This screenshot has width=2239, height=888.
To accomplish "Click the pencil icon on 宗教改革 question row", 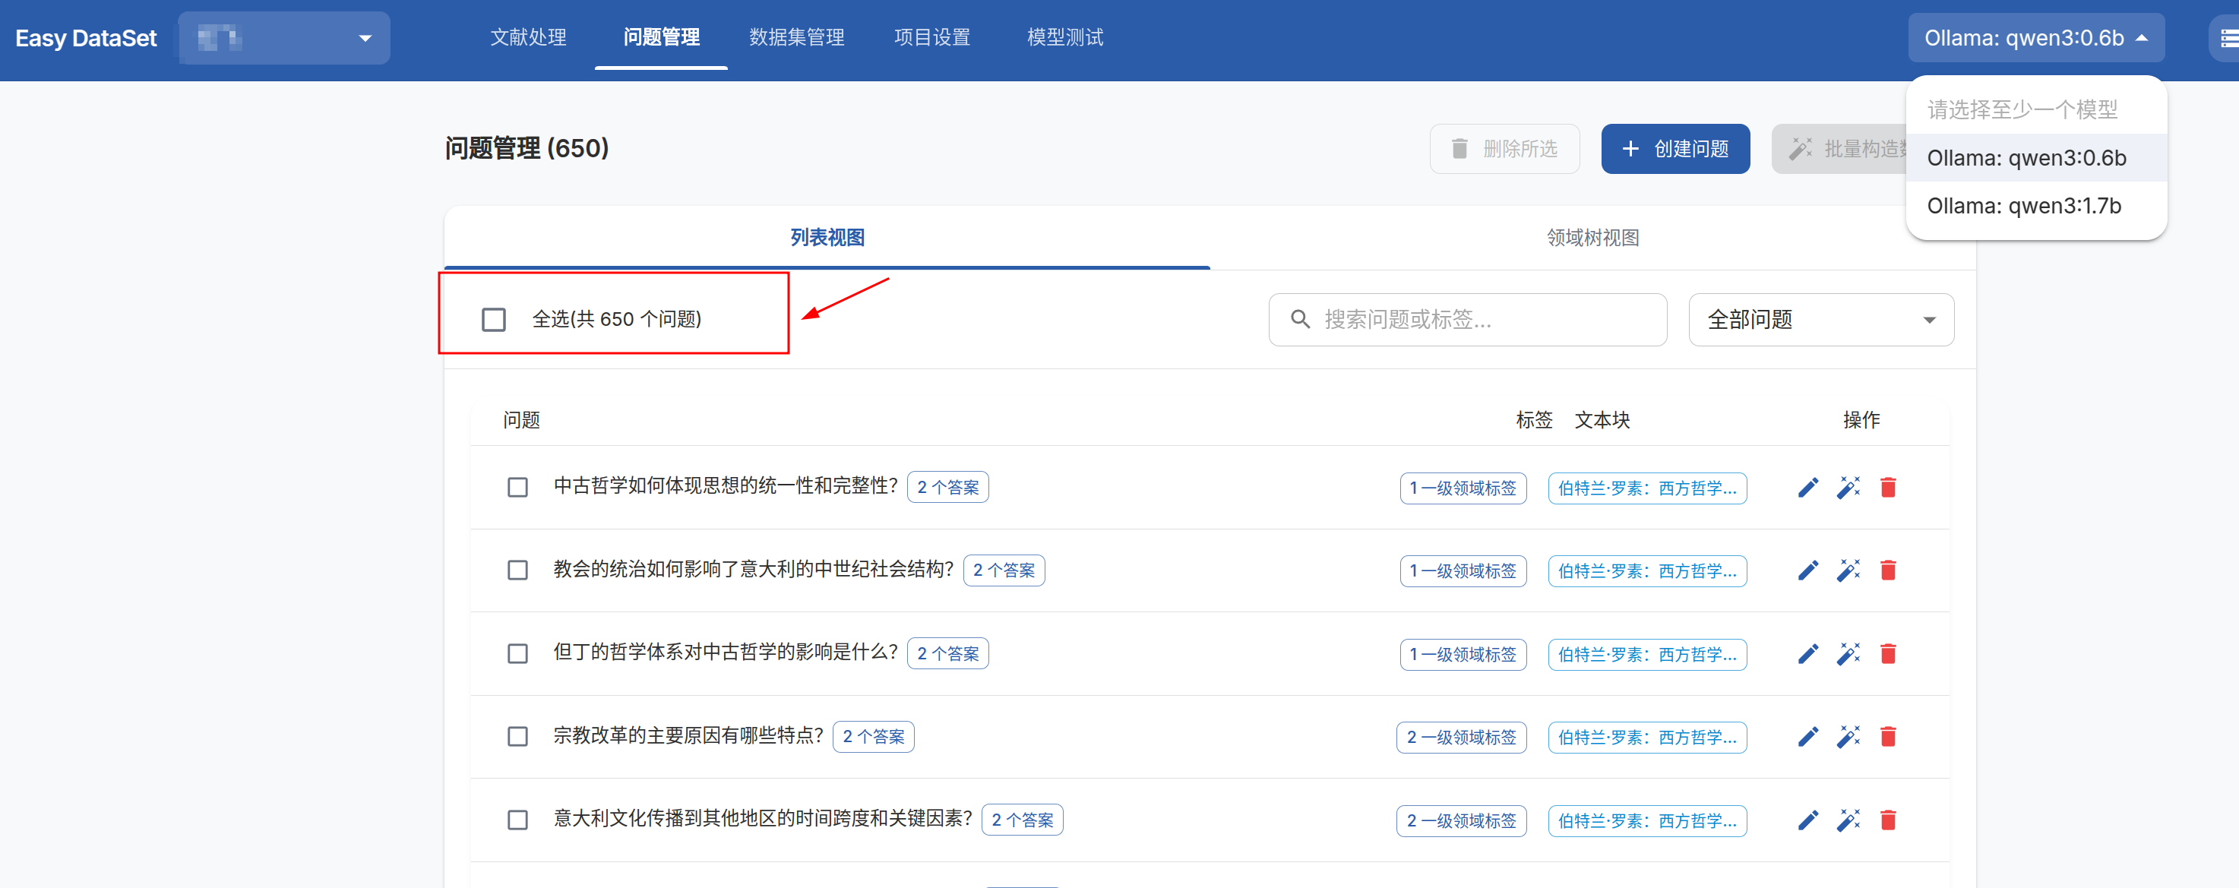I will tap(1808, 737).
